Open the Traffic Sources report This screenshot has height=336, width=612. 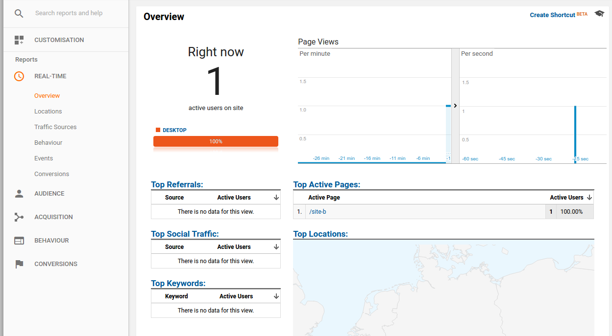(x=55, y=127)
